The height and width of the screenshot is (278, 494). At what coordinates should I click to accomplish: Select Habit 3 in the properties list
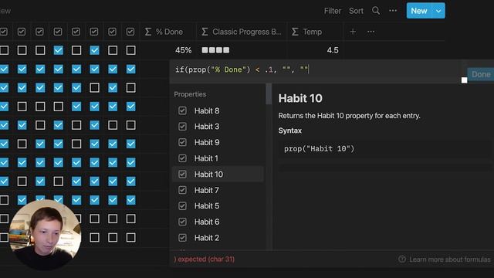(218, 127)
